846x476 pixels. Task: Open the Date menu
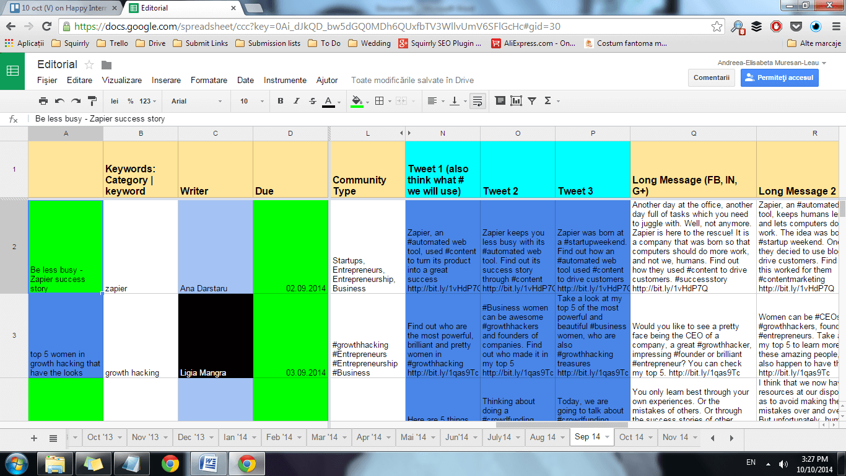point(245,80)
